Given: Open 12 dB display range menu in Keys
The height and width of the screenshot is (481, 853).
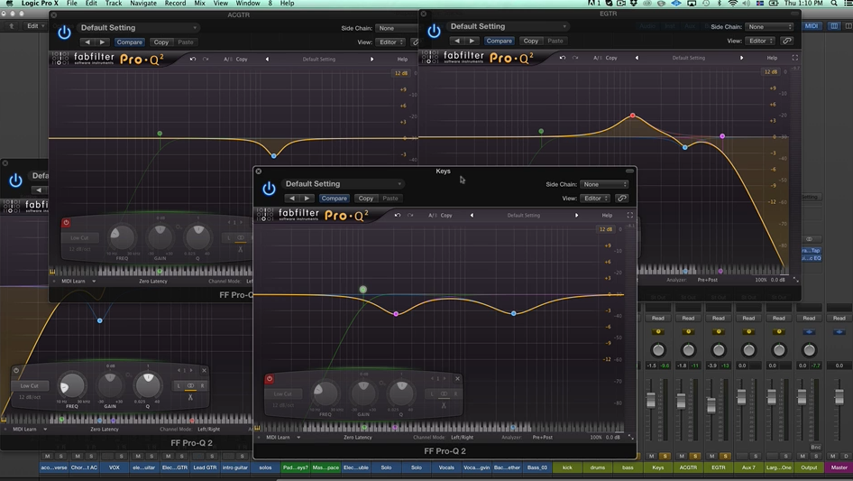Looking at the screenshot, I should point(605,229).
